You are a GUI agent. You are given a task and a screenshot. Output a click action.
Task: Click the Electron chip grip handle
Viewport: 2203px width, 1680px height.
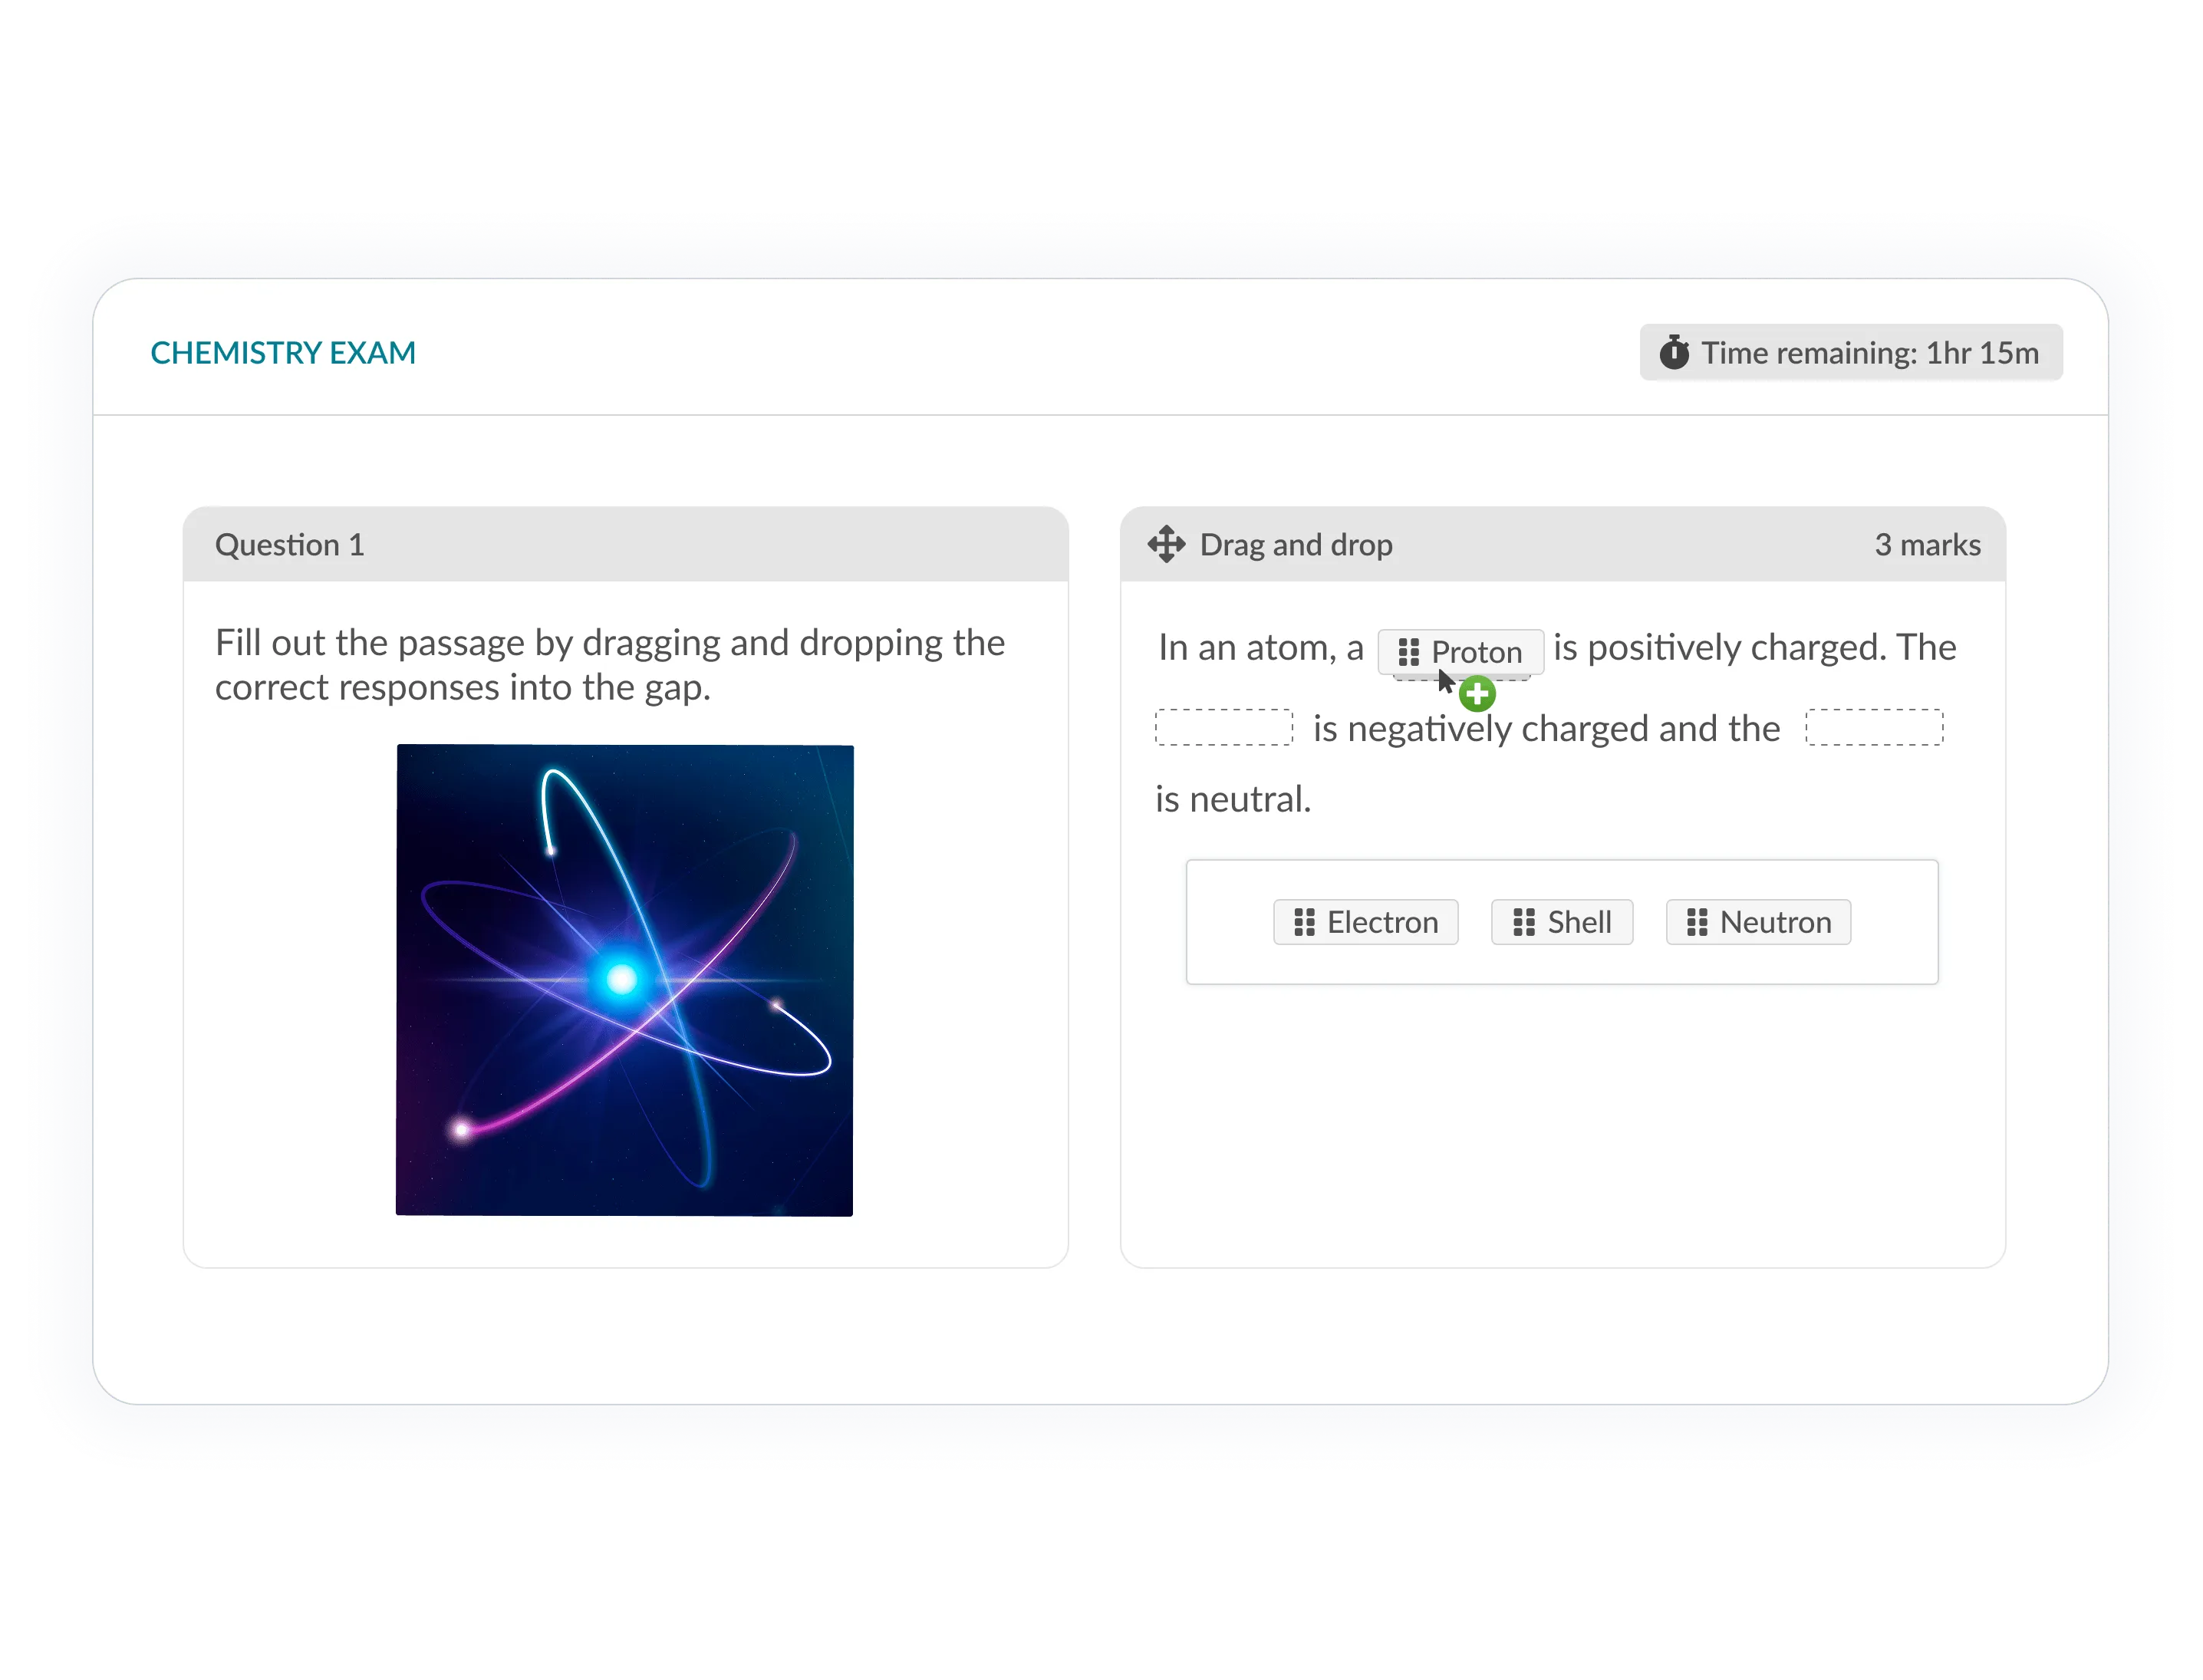[1304, 922]
